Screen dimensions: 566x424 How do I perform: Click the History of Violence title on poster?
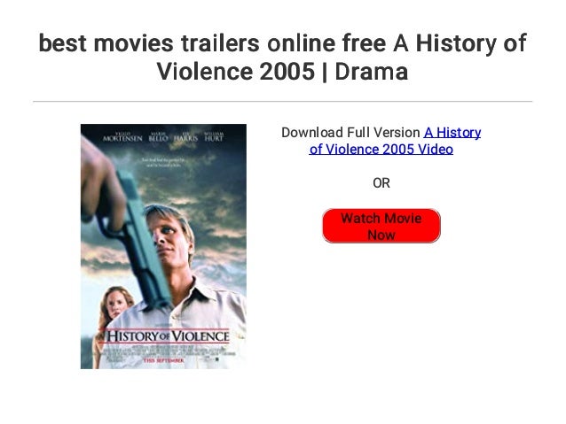pos(164,335)
